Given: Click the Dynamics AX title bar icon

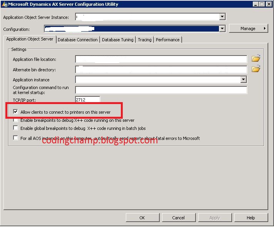Looking at the screenshot, I should [4, 4].
